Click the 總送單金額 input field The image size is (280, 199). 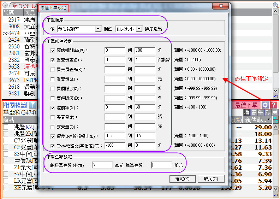tap(102, 165)
